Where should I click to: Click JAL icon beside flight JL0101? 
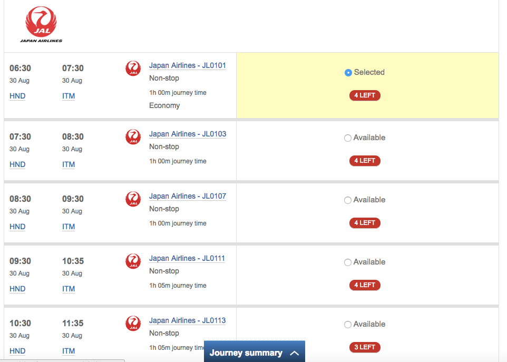point(133,68)
